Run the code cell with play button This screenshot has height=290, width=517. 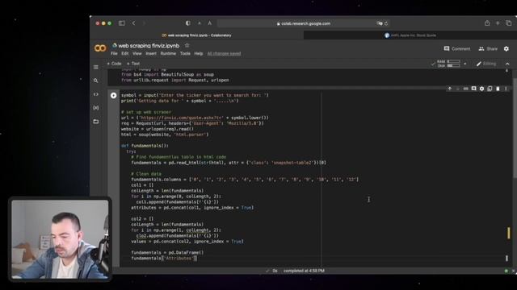(113, 95)
